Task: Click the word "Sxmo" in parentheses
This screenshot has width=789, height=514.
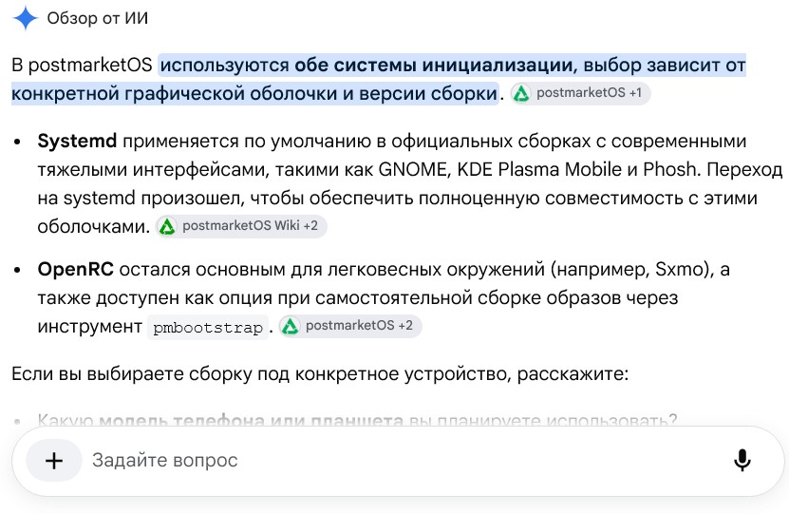Action: [x=679, y=269]
